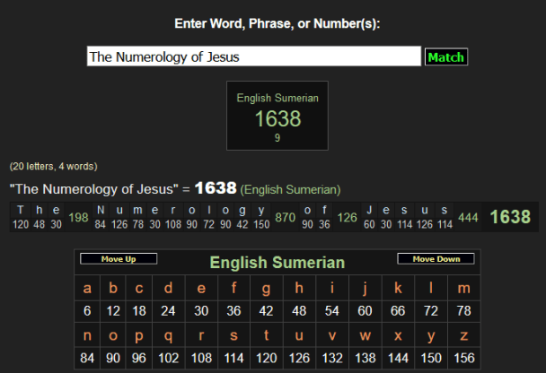Click value 138 in cipher table
This screenshot has height=373, width=546.
365,358
